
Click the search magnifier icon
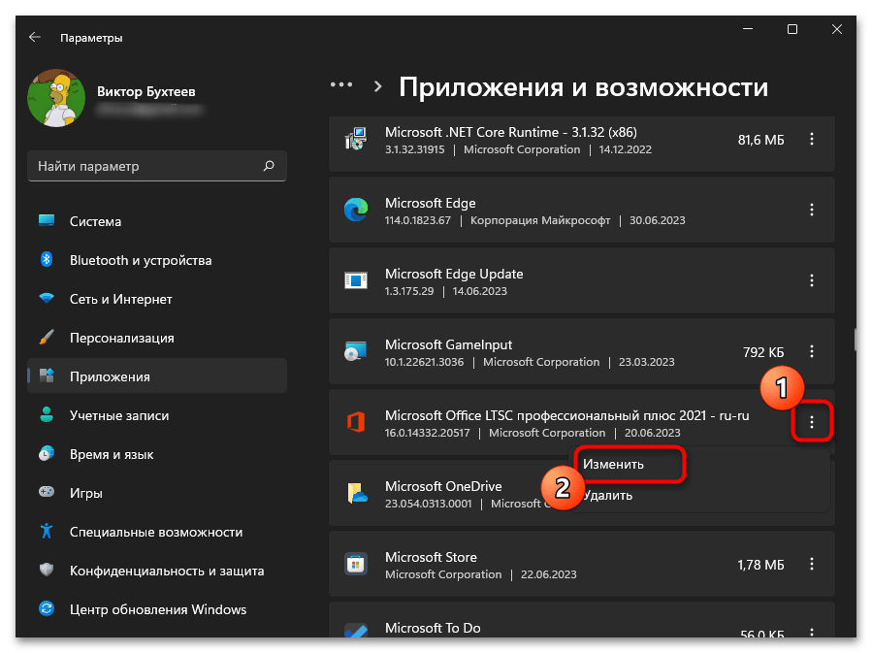click(269, 166)
